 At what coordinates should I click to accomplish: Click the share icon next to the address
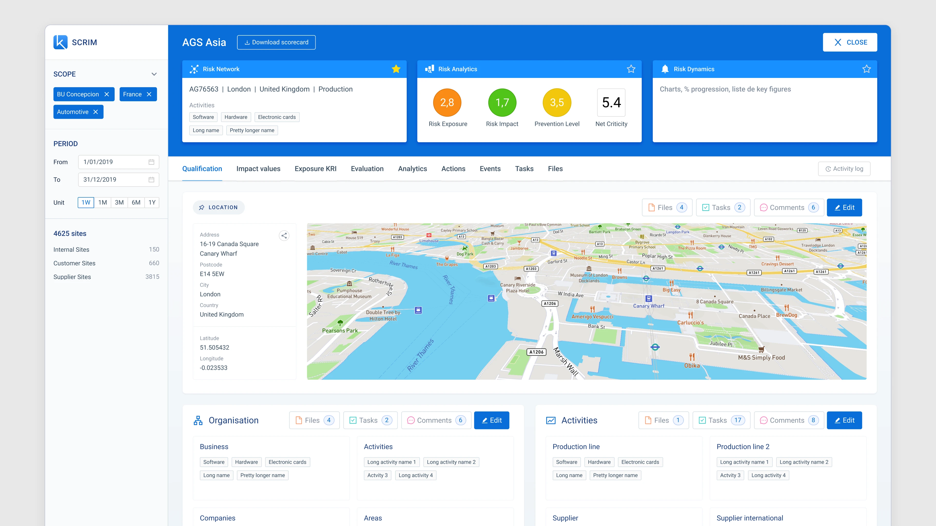click(284, 235)
